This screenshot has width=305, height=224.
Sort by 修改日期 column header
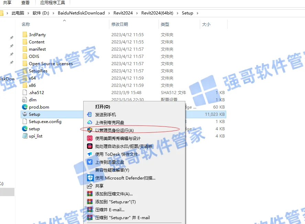click(x=120, y=24)
